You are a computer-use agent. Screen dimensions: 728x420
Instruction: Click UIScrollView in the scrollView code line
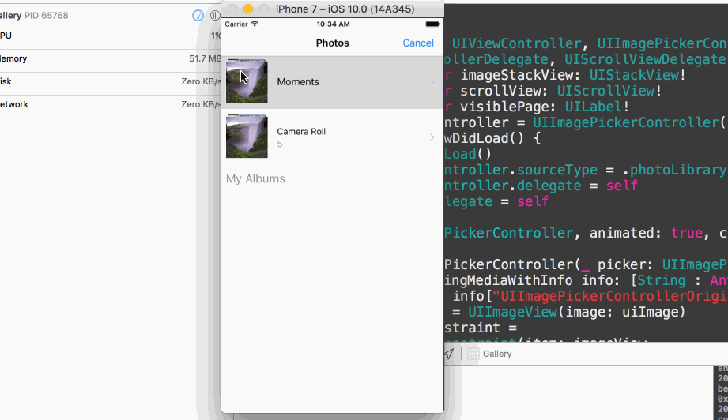[x=605, y=91]
